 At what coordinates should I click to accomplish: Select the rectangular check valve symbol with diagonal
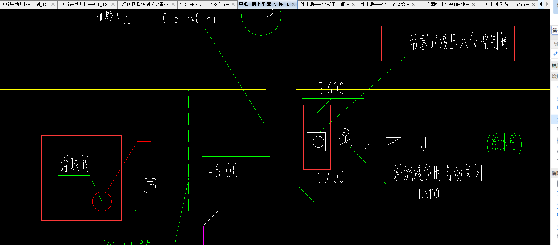coord(393,142)
